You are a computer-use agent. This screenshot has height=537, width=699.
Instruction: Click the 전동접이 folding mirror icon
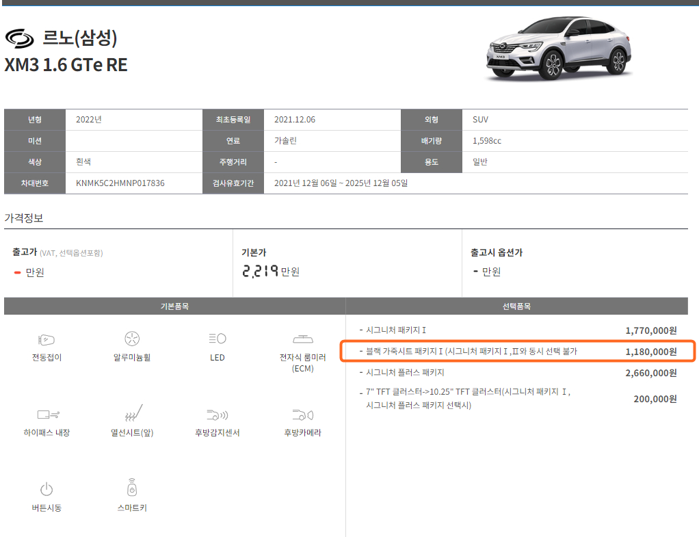[x=47, y=340]
